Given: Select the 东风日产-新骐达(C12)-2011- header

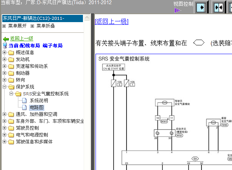Looking at the screenshot, I should pyautogui.click(x=42, y=18).
